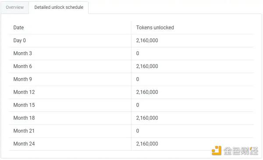263x160 pixels.
Task: Select the Month 18 row label
Action: tap(24, 118)
